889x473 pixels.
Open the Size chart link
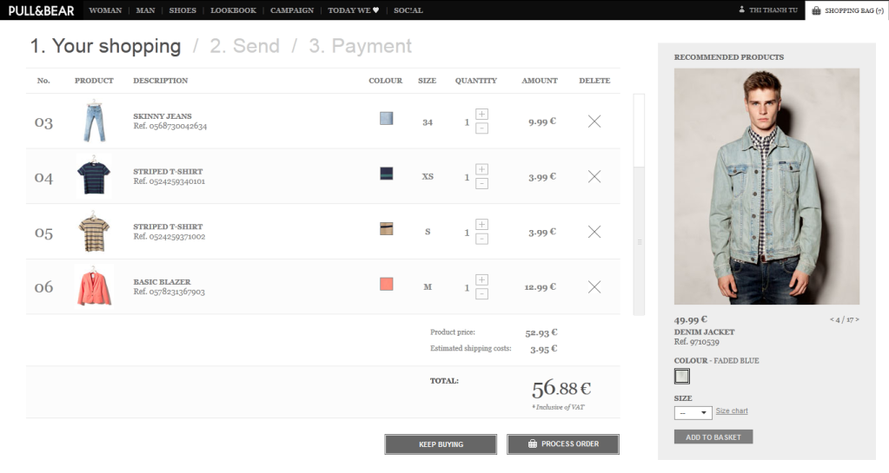732,411
